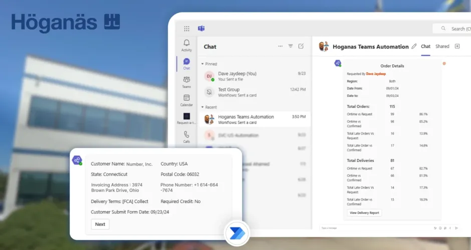Click the pencil icon to rename chat
This screenshot has height=250, width=471.
[x=414, y=46]
